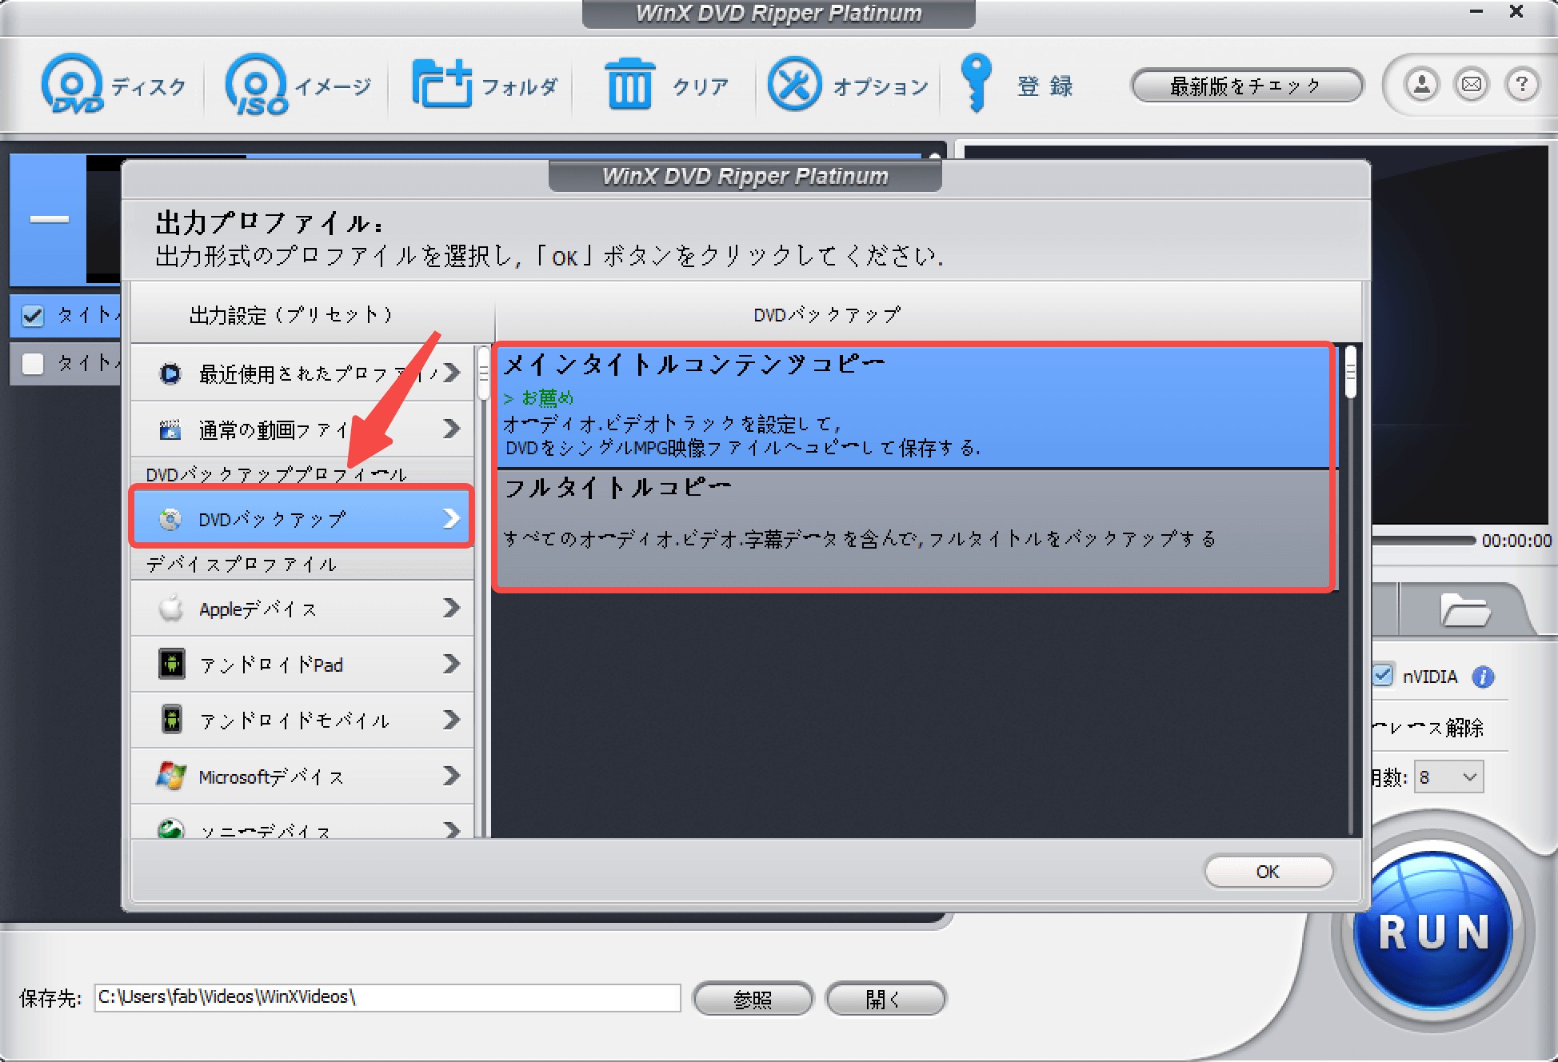Click the recently used profile icon

pos(170,373)
